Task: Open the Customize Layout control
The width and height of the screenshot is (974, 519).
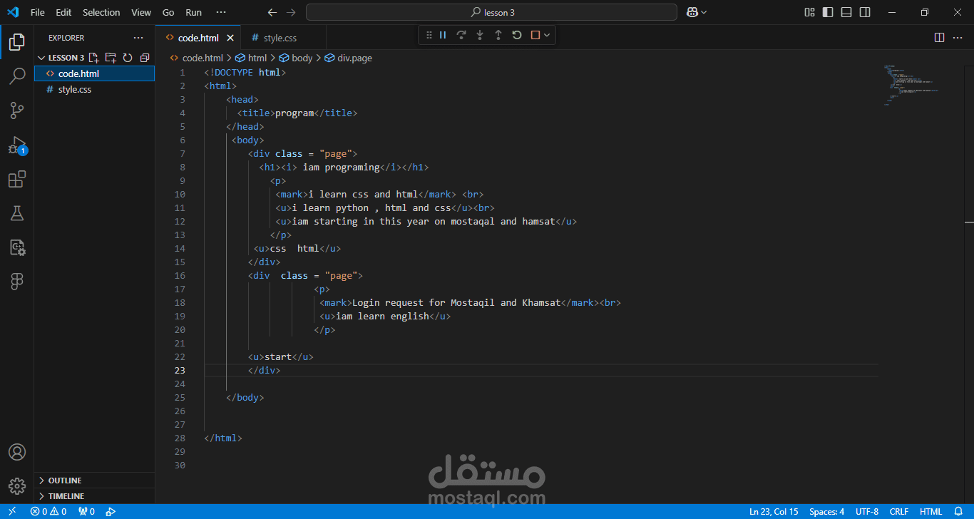Action: [x=809, y=12]
